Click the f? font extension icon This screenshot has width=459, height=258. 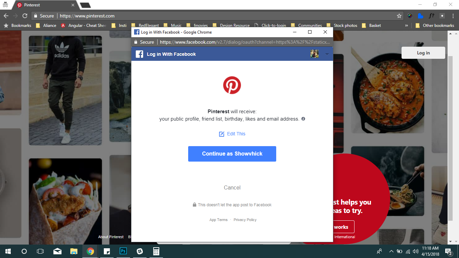tap(431, 16)
